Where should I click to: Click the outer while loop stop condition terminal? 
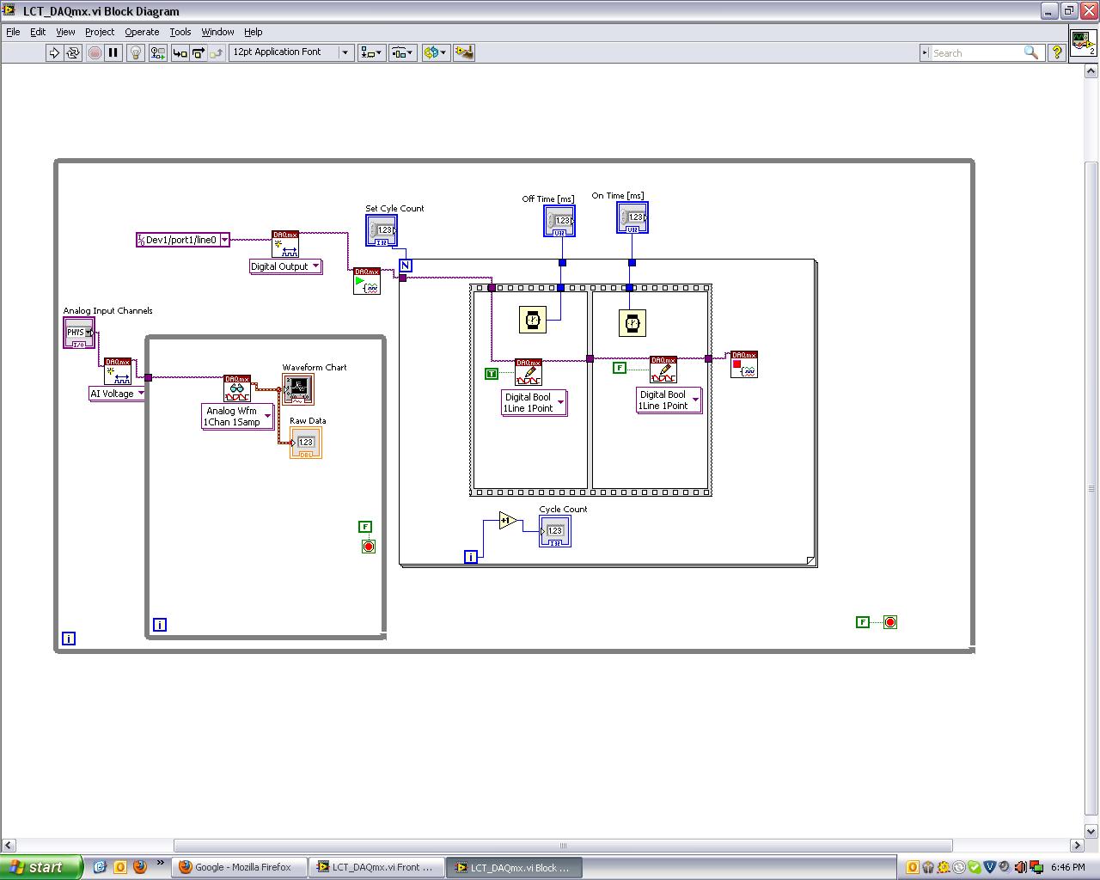click(890, 622)
